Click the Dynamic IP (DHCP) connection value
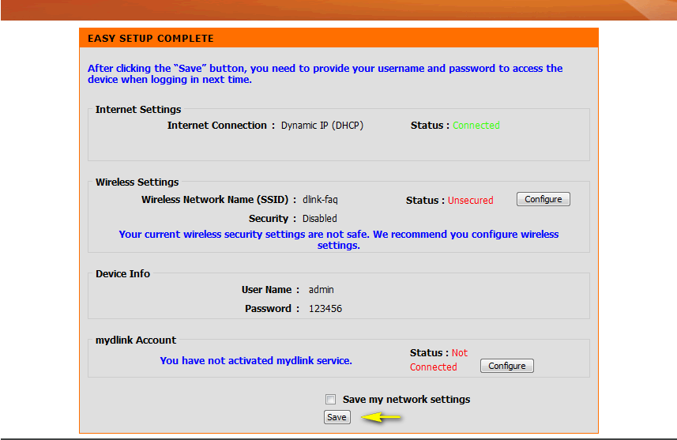 322,126
